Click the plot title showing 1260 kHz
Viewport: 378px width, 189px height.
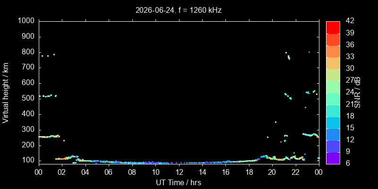point(179,10)
